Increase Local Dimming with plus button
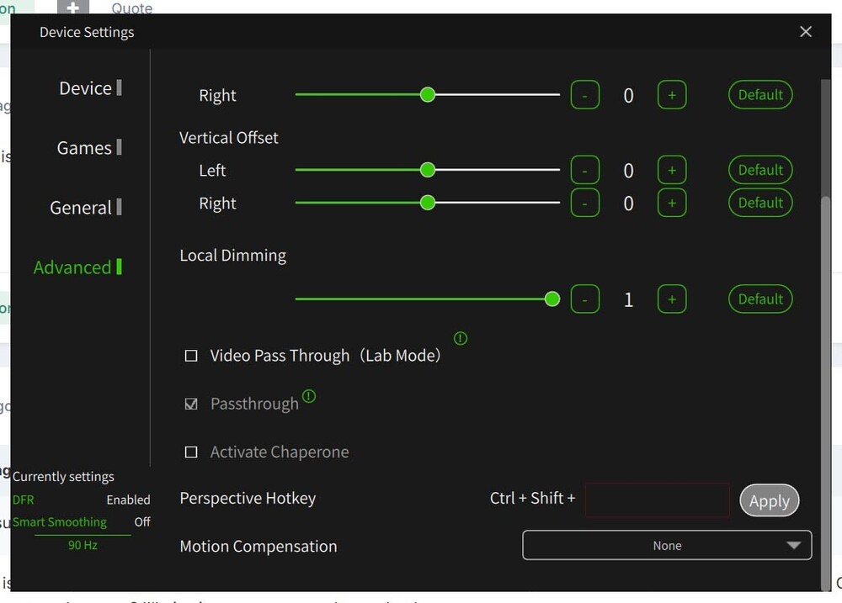Image resolution: width=842 pixels, height=603 pixels. (x=672, y=299)
